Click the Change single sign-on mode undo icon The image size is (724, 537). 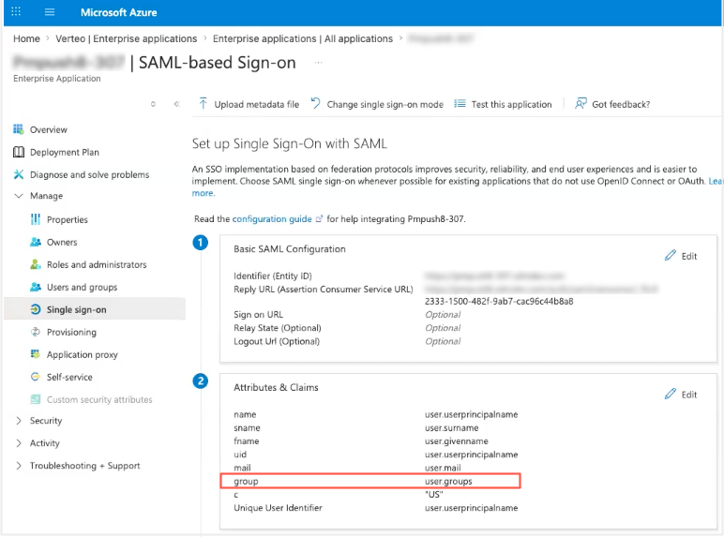[315, 103]
